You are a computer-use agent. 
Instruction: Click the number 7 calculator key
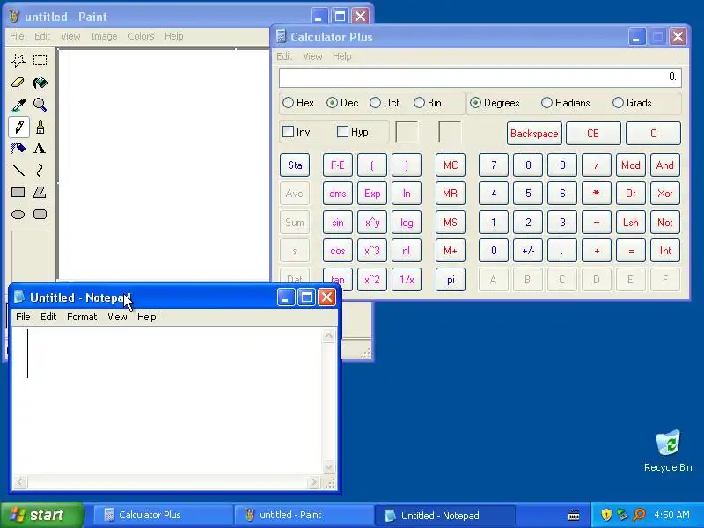pos(494,165)
